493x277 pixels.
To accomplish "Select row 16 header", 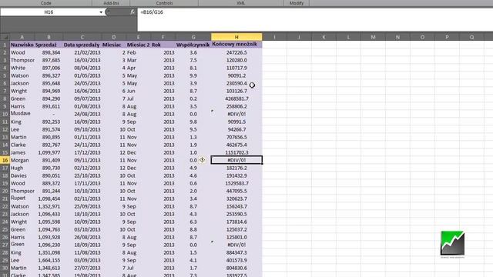I will [x=5, y=160].
